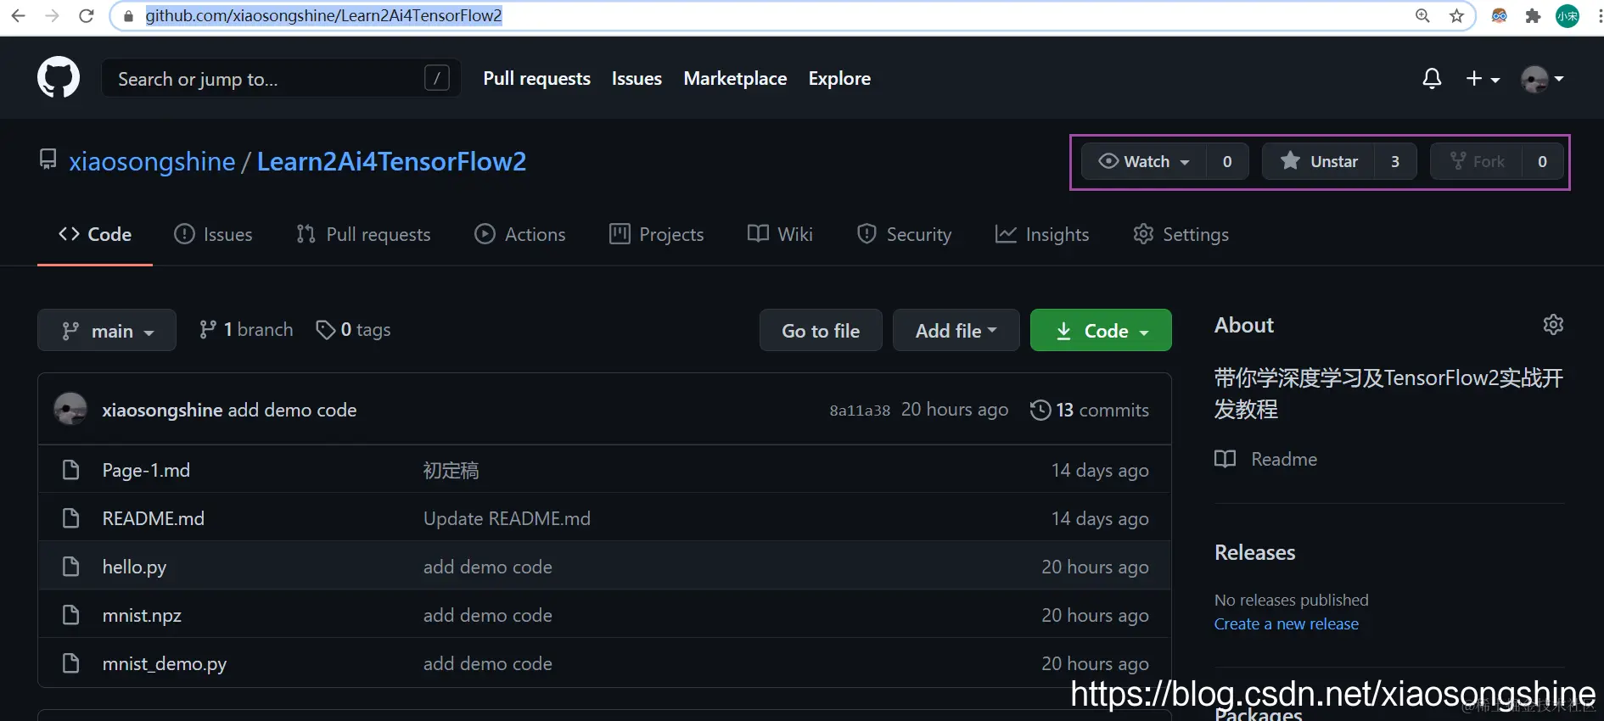Click the repository book icon
This screenshot has height=721, width=1604.
point(48,159)
